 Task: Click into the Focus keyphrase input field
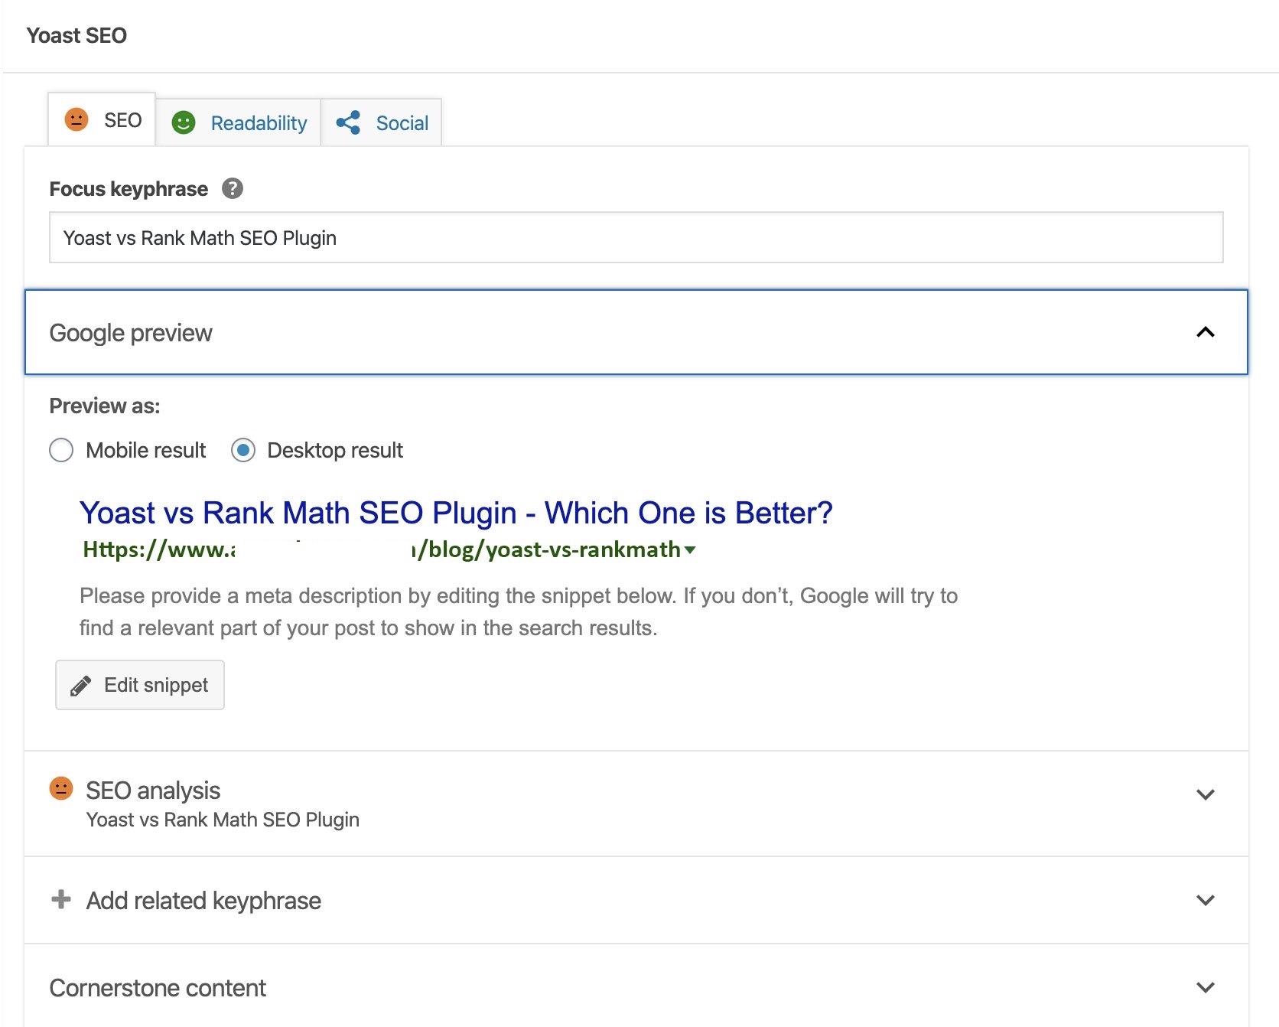pos(636,237)
